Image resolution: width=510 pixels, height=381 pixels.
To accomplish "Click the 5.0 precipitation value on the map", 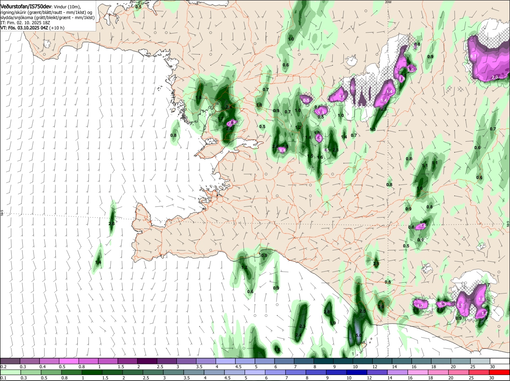I will [358, 336].
